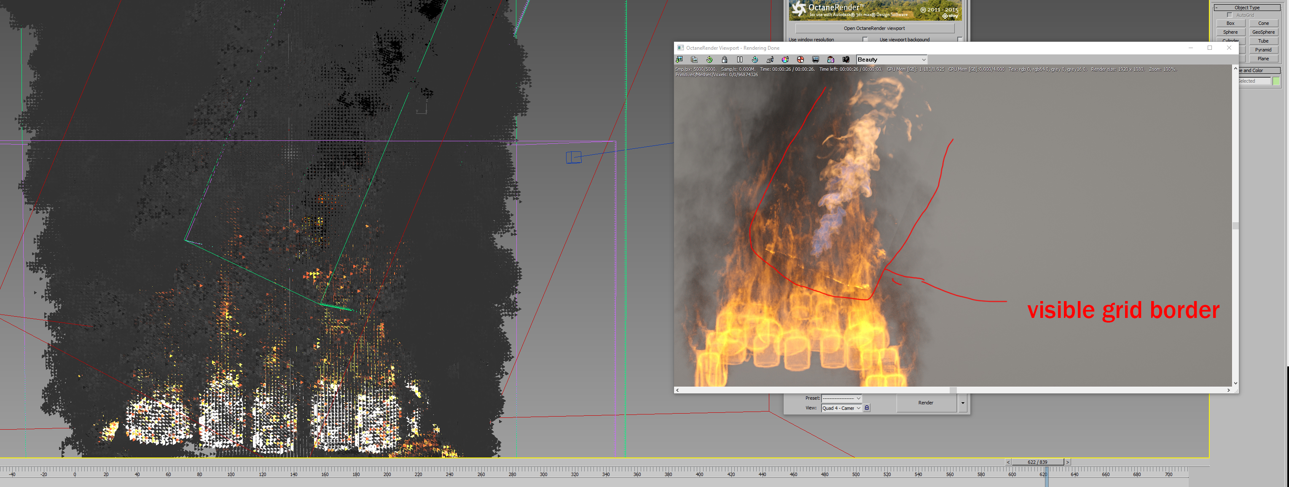1289x487 pixels.
Task: Toggle the viewport lock padlock icon
Action: point(725,59)
